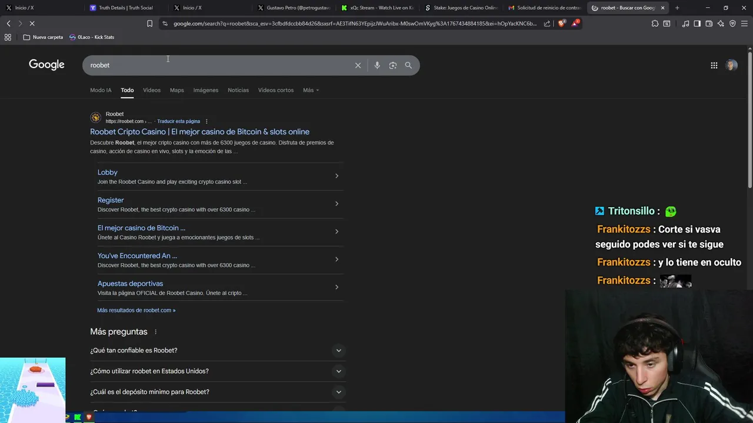The height and width of the screenshot is (423, 753).
Task: Toggle the browser sidebar panel icon
Action: 697,23
